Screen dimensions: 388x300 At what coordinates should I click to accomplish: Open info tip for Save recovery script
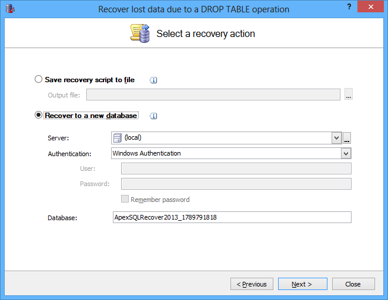pos(153,80)
